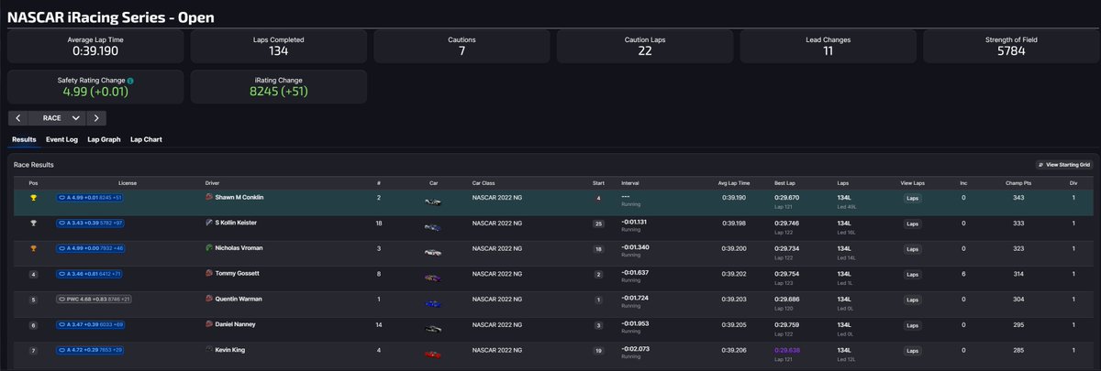
Task: Click Kevin King's A 4.72 license badge
Action: 91,350
